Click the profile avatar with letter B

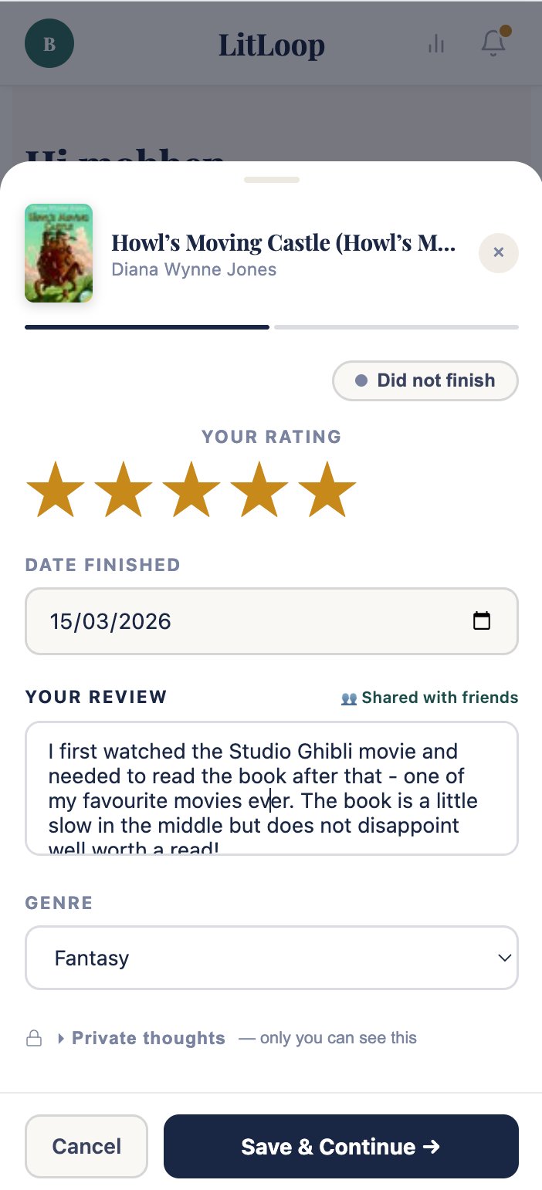tap(49, 43)
